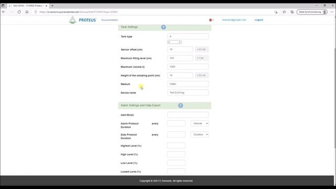Viewport: 336px width, 189px height.
Task: Focus the Lowest Level field
Action: [176, 172]
